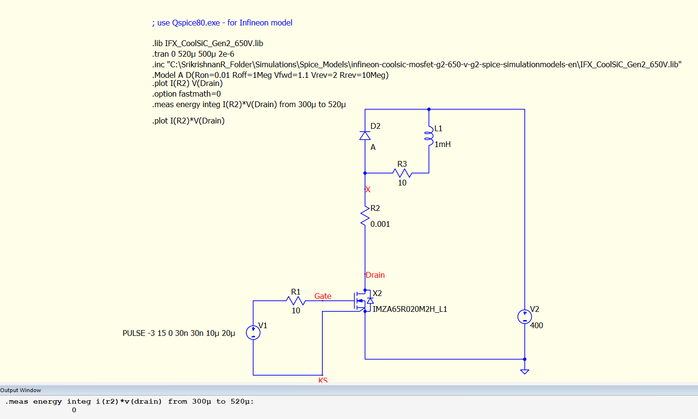Click the .option fastmath=0 directive

[x=187, y=94]
